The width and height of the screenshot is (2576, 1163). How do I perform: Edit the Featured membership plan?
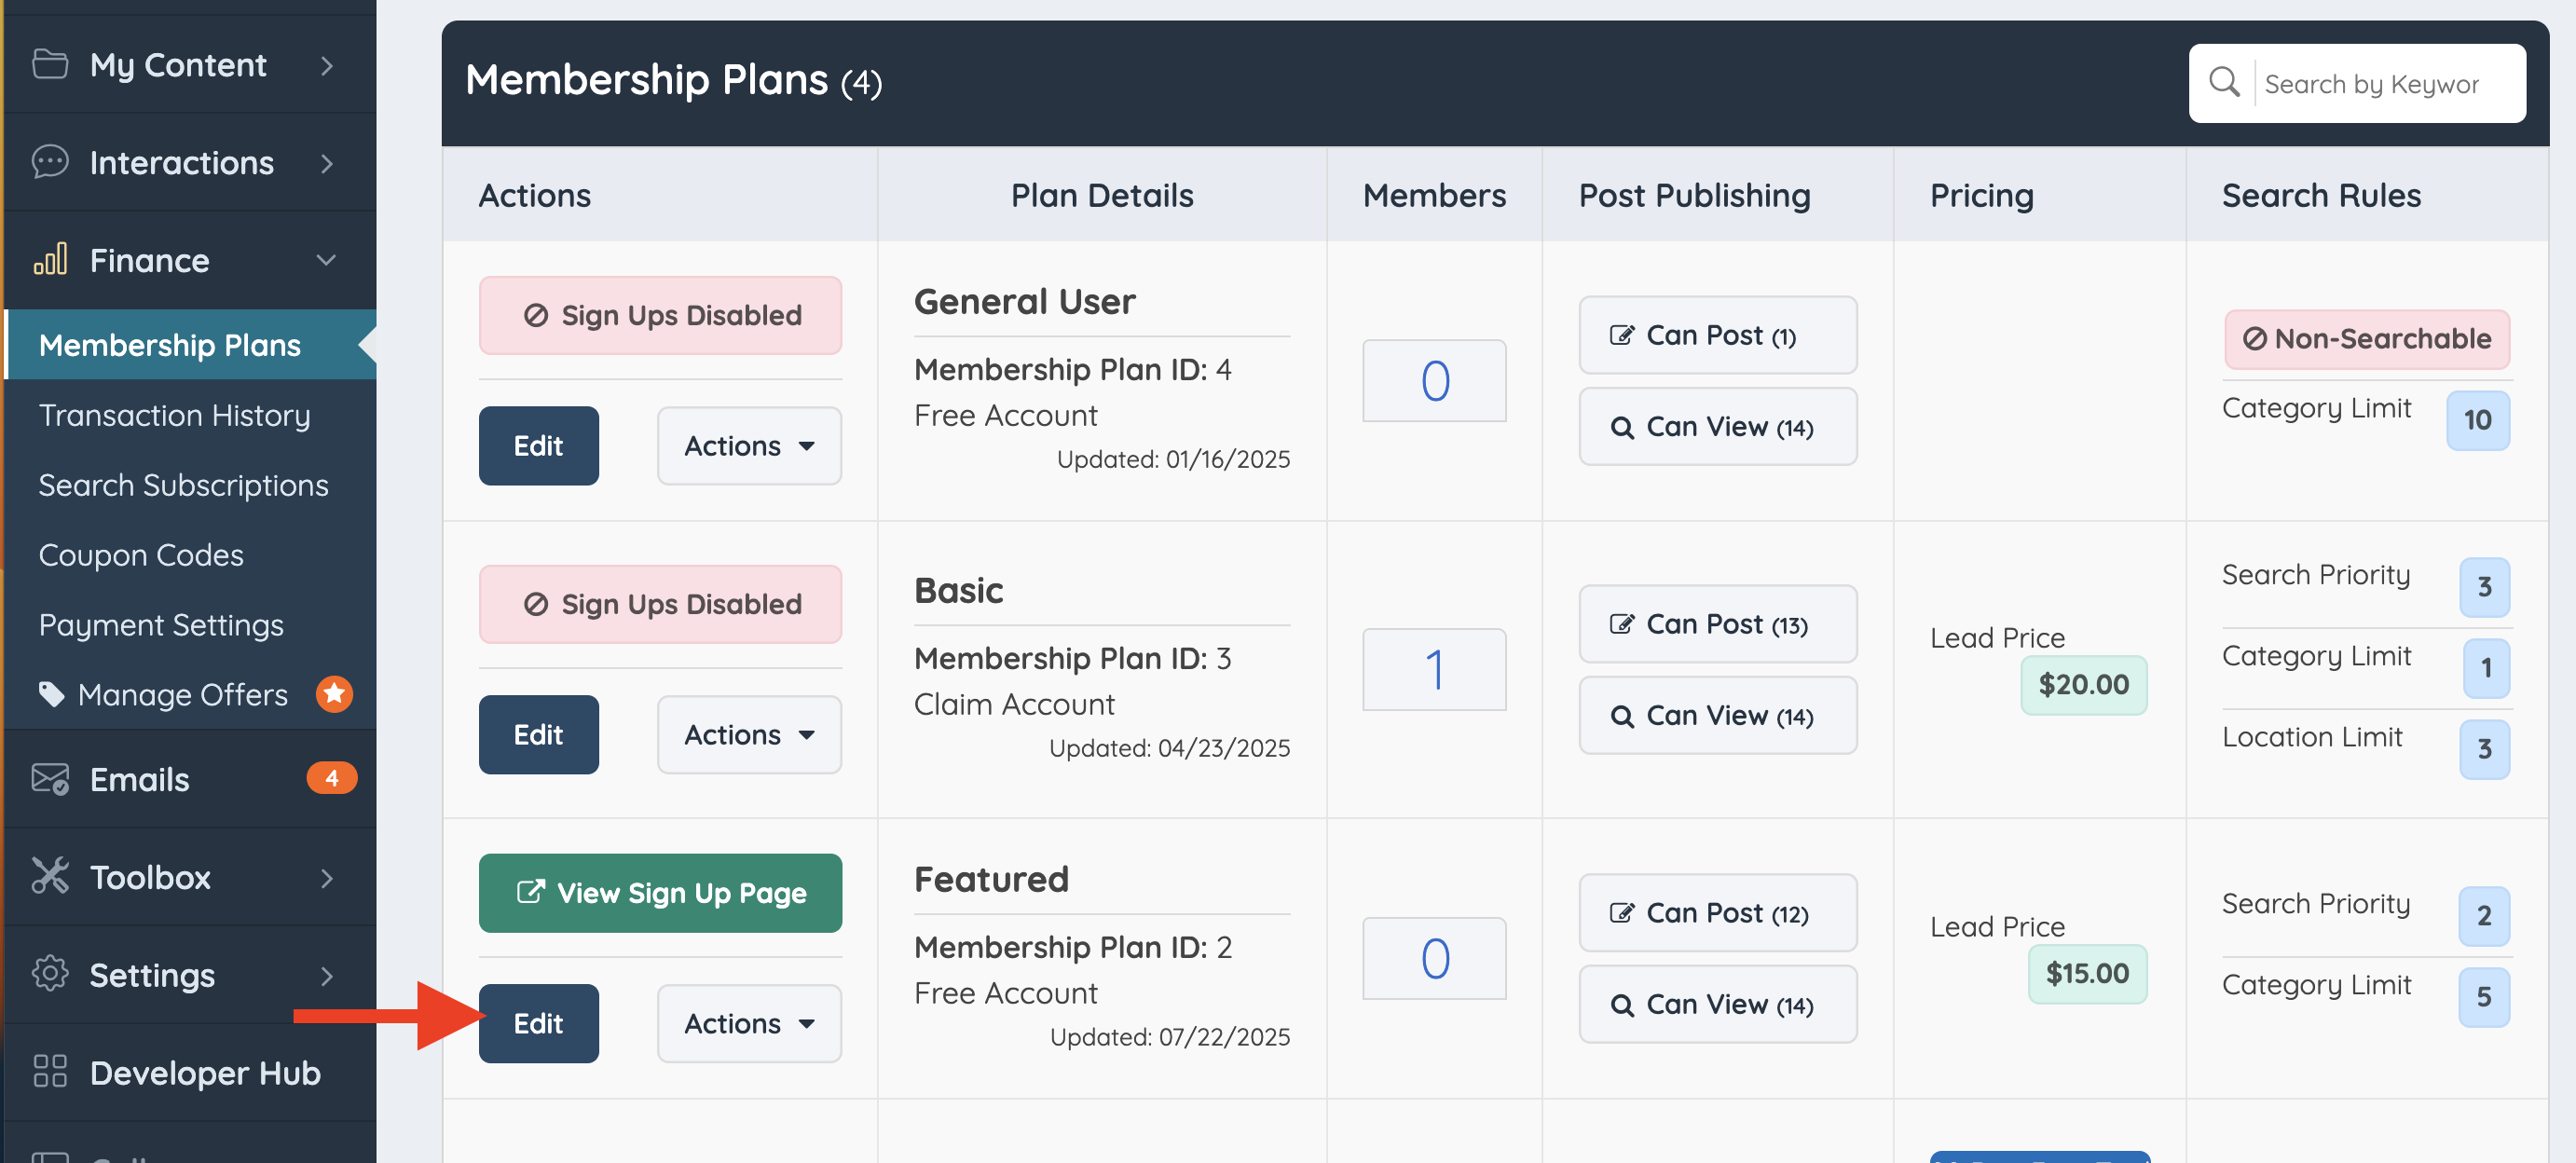[538, 1023]
